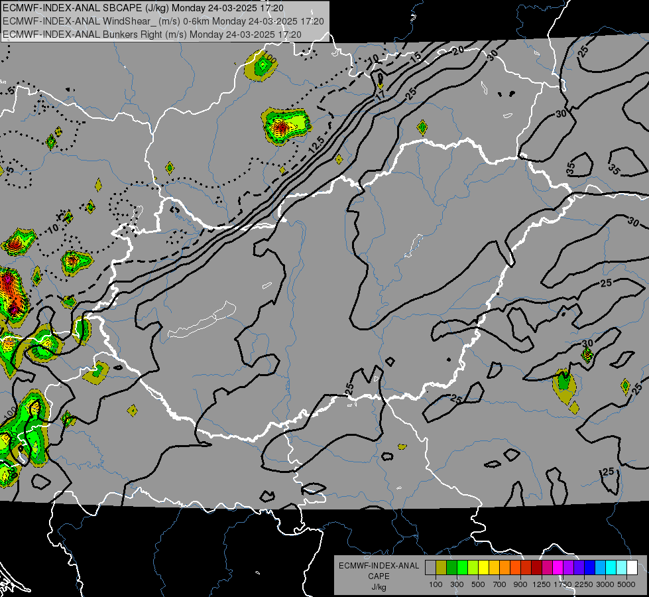Click the 2250 legend tick label
The height and width of the screenshot is (597, 649).
click(x=584, y=584)
